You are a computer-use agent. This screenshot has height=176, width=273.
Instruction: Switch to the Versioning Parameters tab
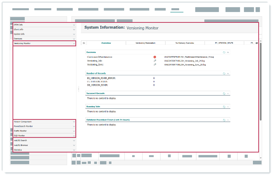pos(145,43)
